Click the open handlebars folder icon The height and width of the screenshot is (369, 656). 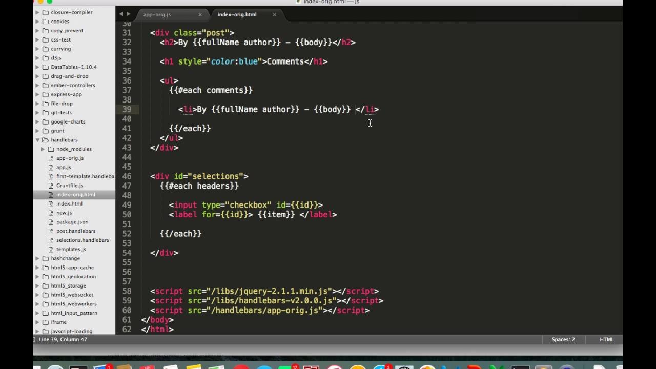tap(46, 140)
